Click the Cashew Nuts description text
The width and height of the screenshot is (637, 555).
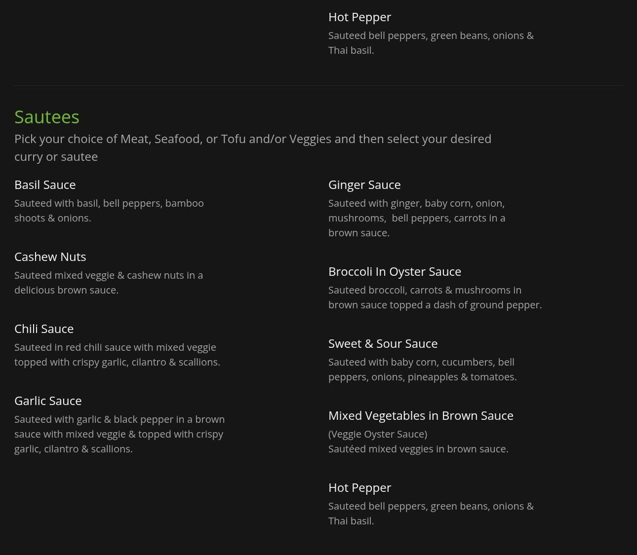pyautogui.click(x=109, y=283)
